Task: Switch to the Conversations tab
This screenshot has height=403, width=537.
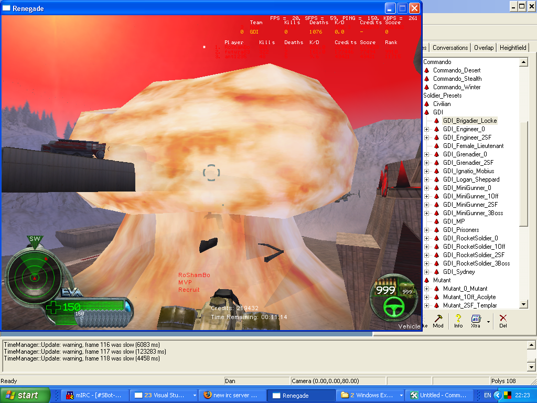Action: [450, 48]
